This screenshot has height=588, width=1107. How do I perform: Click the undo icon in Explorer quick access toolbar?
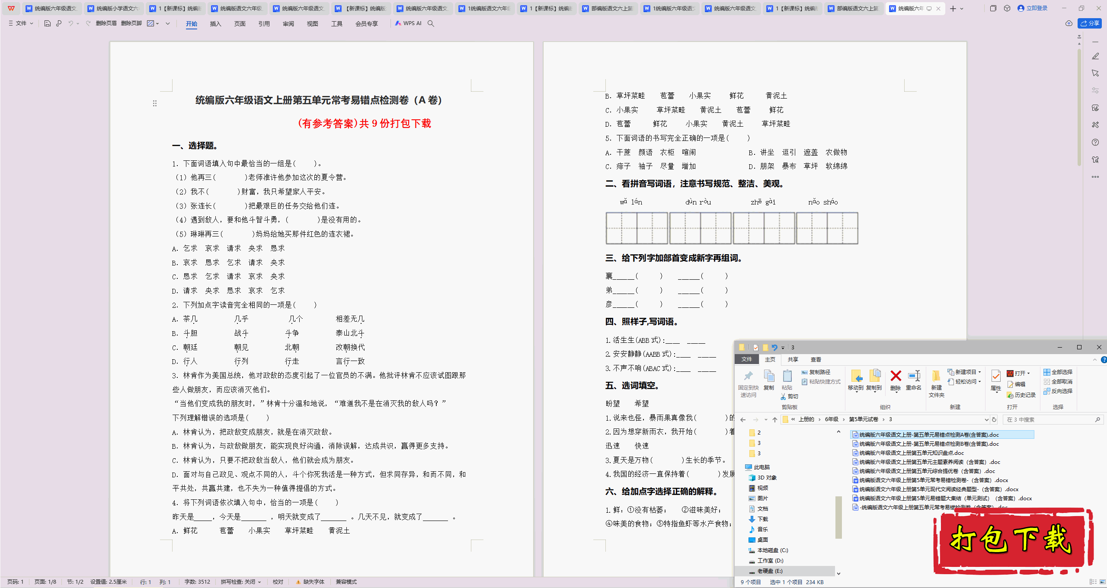[x=774, y=347]
